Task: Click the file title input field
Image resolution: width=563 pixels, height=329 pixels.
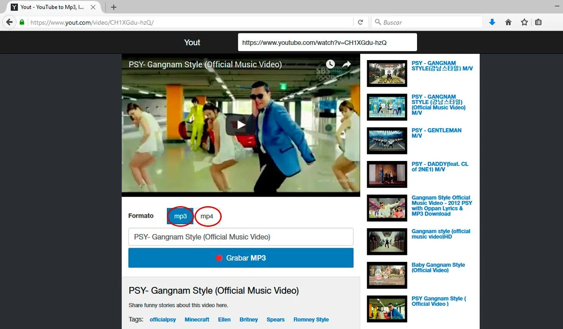Action: click(x=241, y=237)
